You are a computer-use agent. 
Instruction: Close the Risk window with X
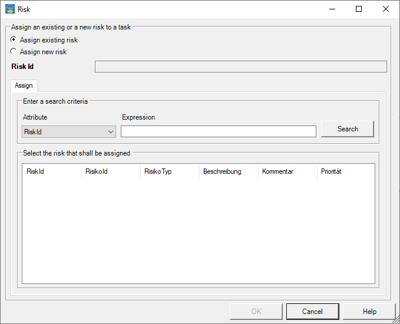tap(386, 9)
